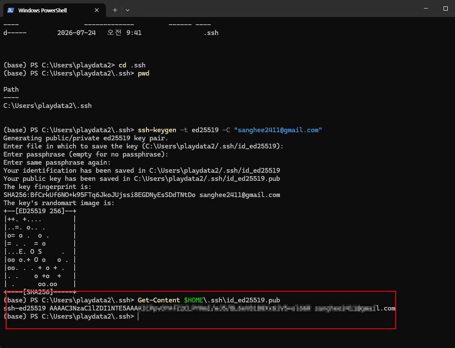Click the '.ssh' directory listing entry
Viewport: 455px width, 348px height.
(211, 33)
